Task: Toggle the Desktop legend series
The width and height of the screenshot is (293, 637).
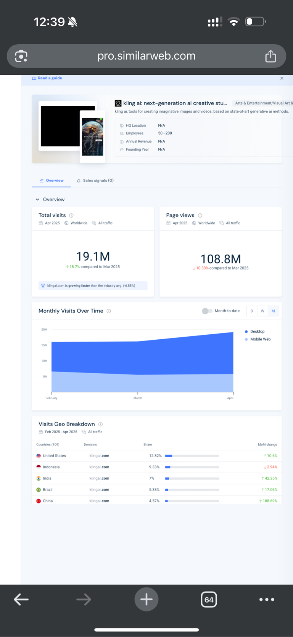Action: pos(255,332)
